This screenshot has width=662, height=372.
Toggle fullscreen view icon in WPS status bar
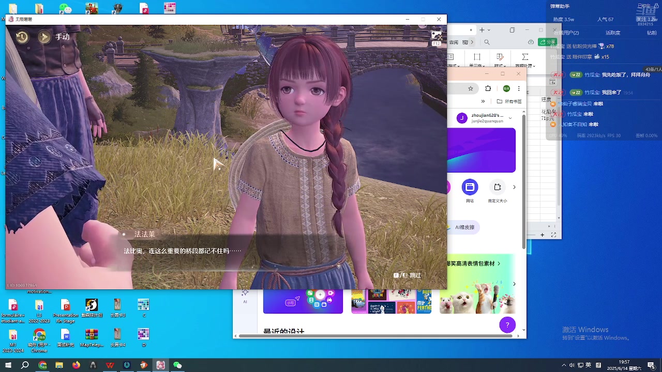pyautogui.click(x=553, y=235)
